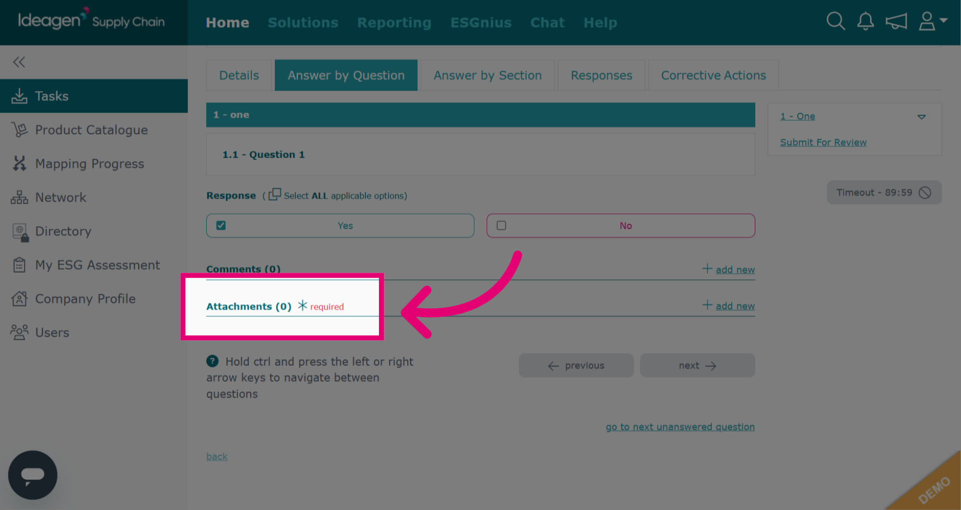The width and height of the screenshot is (961, 510).
Task: Click the back link
Action: pyautogui.click(x=217, y=456)
